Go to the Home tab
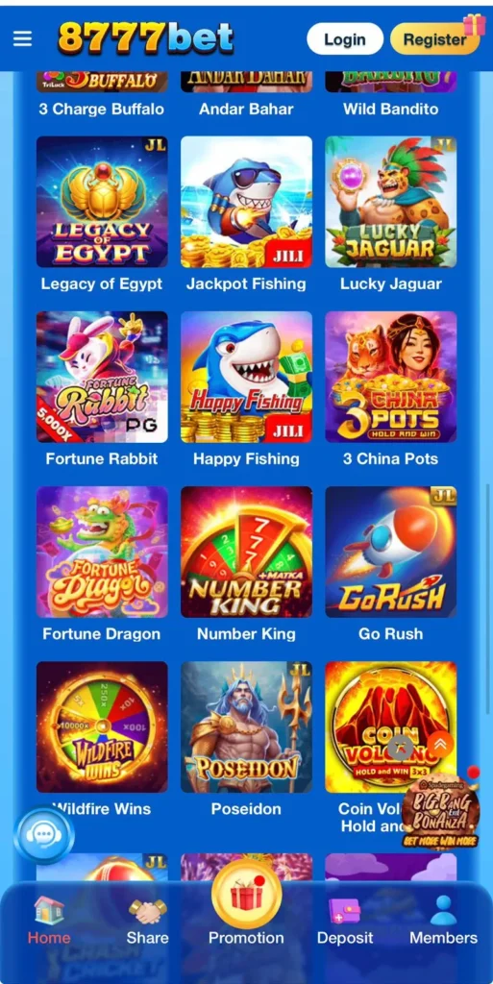 (x=49, y=920)
